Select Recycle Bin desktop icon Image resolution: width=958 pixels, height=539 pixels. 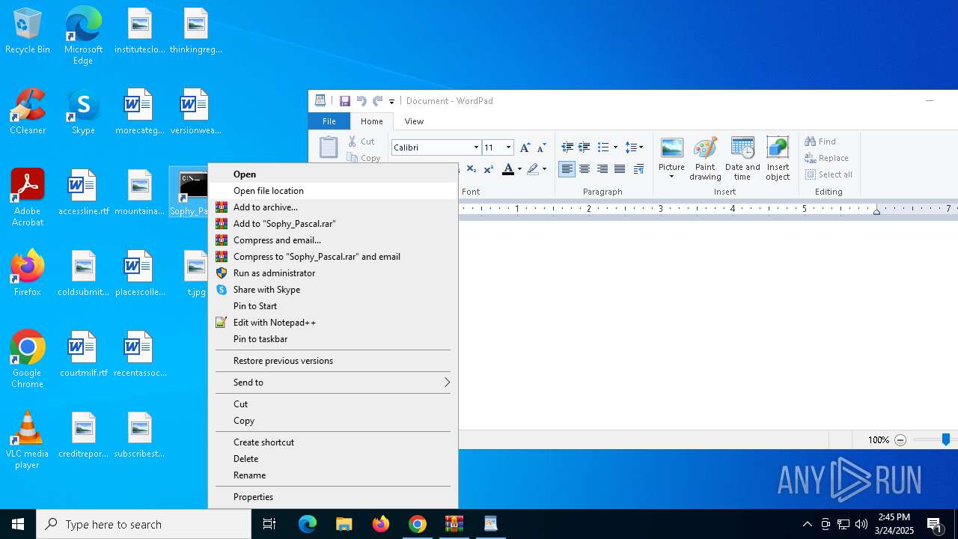click(28, 31)
